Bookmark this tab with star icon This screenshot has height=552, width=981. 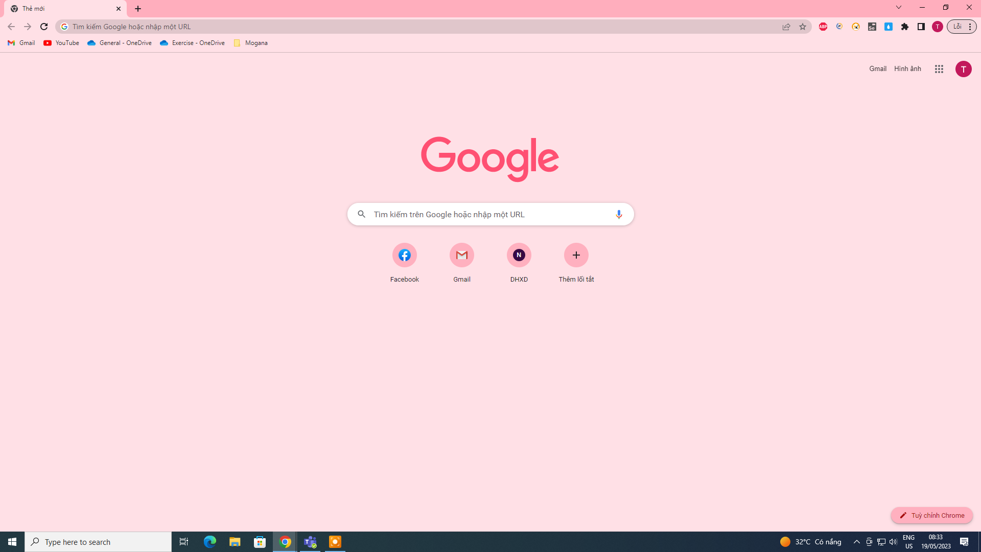pos(802,27)
